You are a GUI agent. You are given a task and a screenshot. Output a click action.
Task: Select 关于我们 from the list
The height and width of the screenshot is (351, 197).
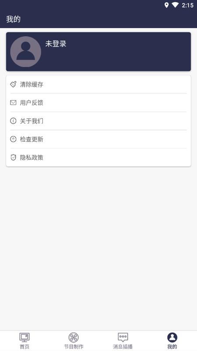pos(98,121)
